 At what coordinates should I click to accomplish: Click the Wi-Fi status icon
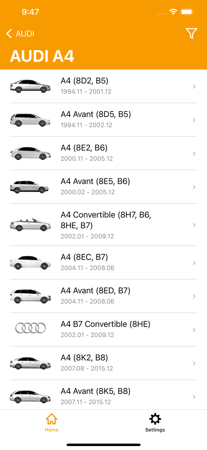point(173,12)
